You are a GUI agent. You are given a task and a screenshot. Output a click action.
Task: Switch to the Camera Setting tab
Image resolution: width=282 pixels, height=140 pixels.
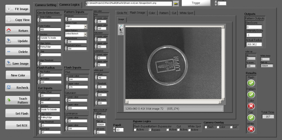pyautogui.click(x=46, y=5)
